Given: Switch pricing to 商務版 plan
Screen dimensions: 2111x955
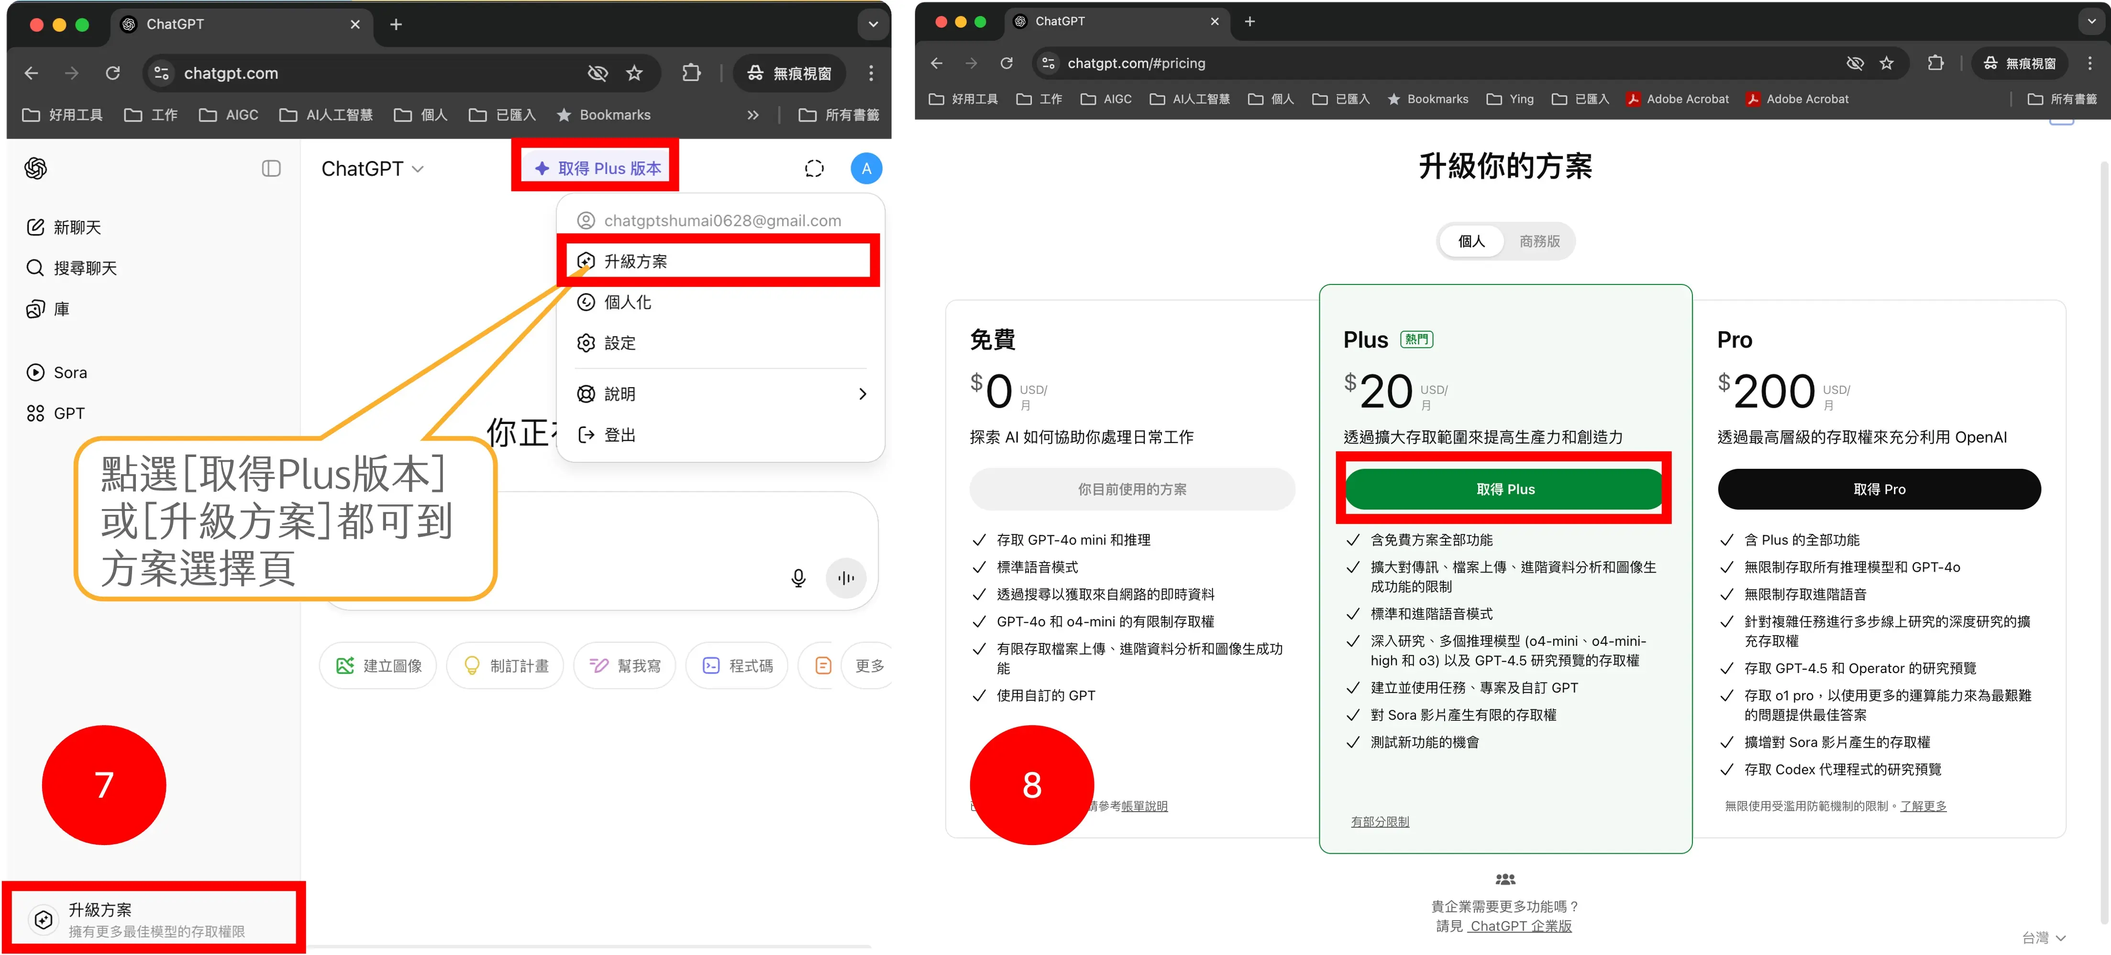Looking at the screenshot, I should pyautogui.click(x=1539, y=241).
